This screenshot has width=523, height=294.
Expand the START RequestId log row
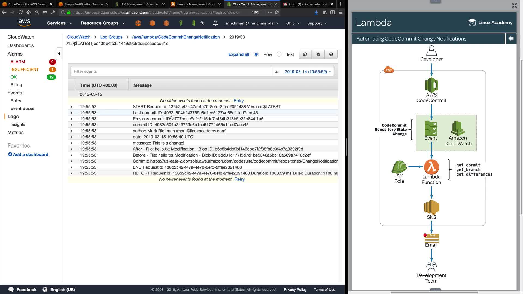(x=71, y=107)
